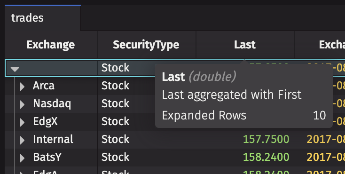
Task: Click the BatsY exchange name cell
Action: click(47, 157)
